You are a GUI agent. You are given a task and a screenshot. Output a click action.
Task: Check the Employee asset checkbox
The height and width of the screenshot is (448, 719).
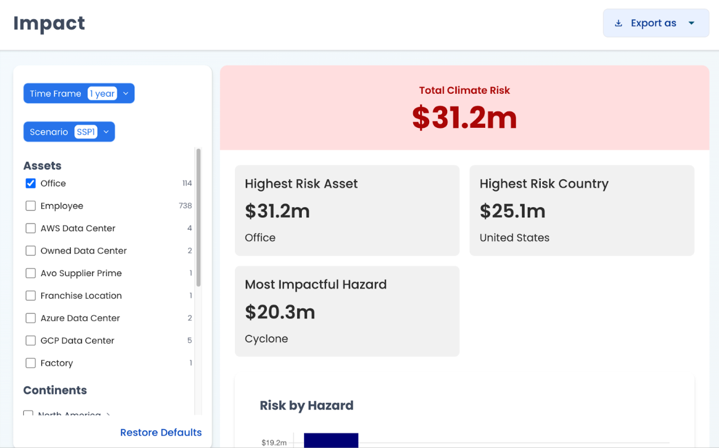[31, 206]
